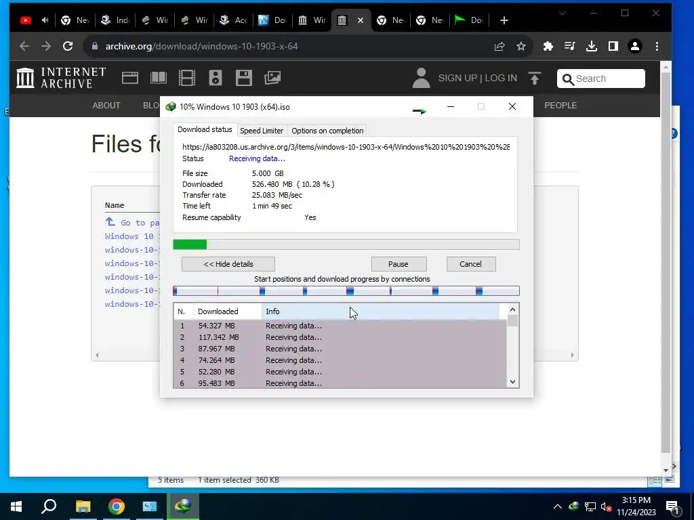Cancel the download
This screenshot has width=694, height=520.
pyautogui.click(x=470, y=264)
